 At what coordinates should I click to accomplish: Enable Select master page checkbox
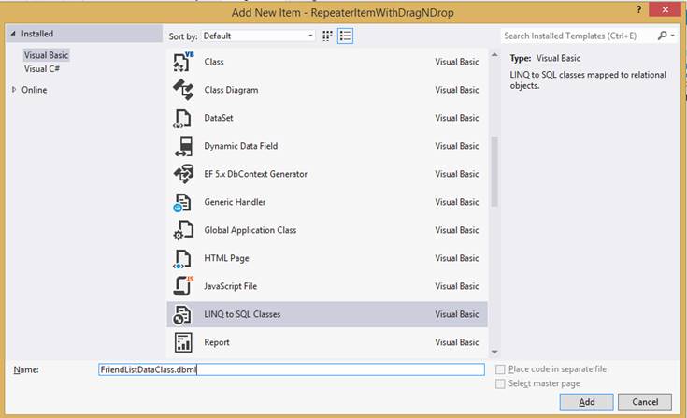click(500, 383)
